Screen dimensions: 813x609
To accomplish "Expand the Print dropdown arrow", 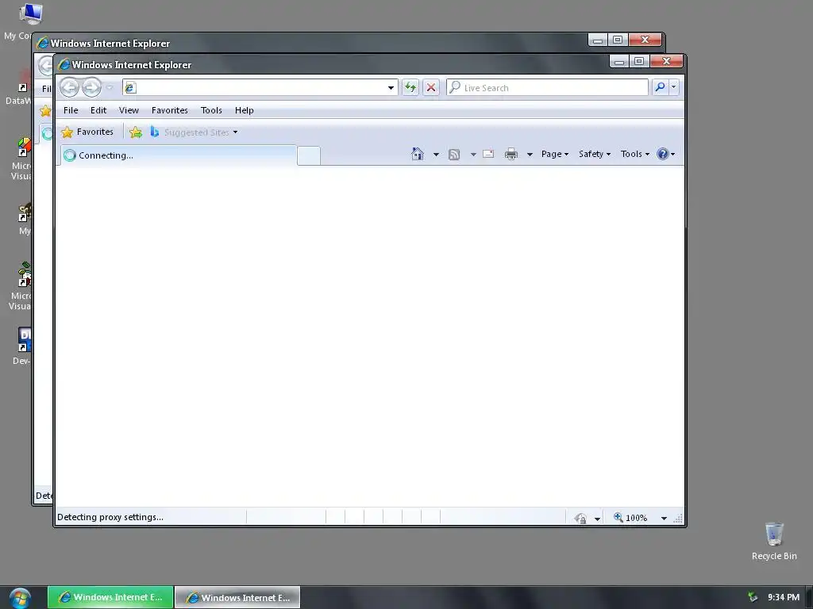I will pyautogui.click(x=530, y=155).
